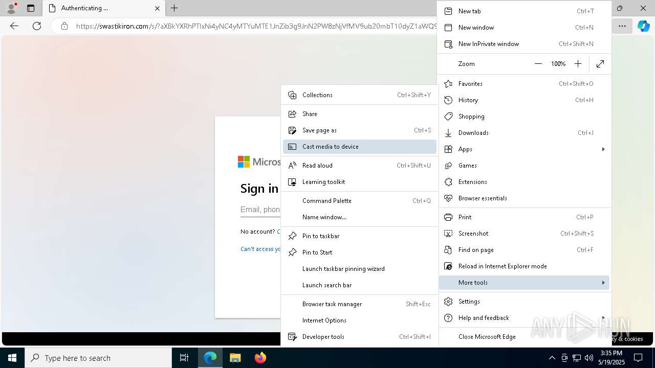Click the Find on page icon
The height and width of the screenshot is (368, 655).
coord(448,250)
